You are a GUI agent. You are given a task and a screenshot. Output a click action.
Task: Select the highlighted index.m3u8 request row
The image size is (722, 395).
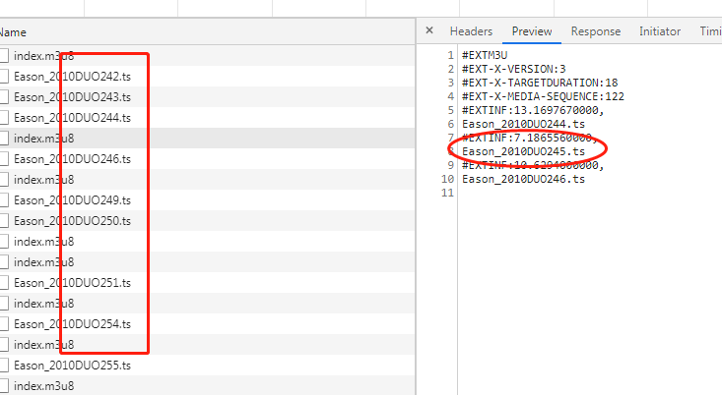[x=207, y=139]
